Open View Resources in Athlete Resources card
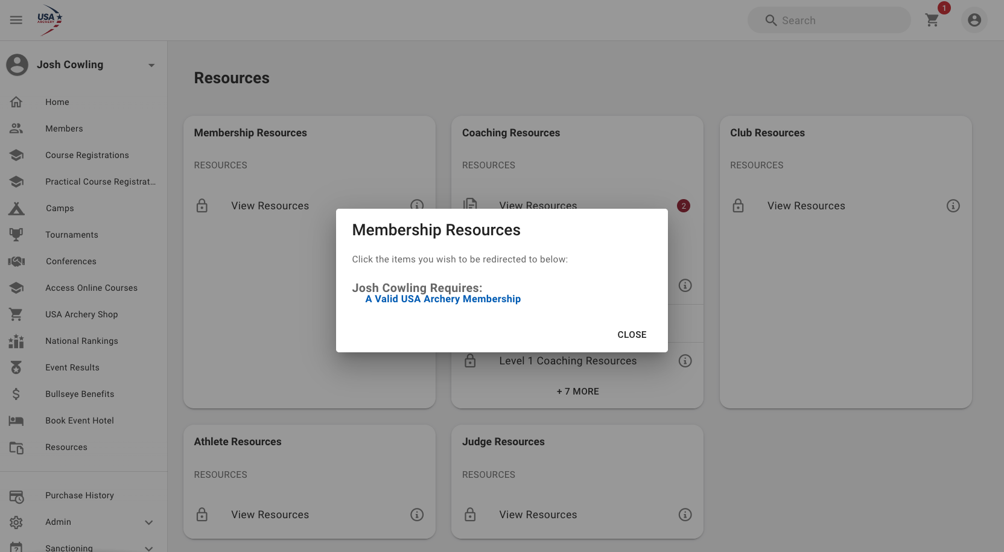 (x=270, y=515)
